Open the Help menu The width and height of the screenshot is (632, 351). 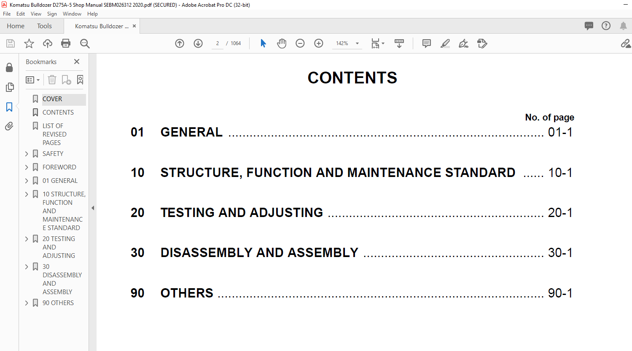tap(92, 14)
